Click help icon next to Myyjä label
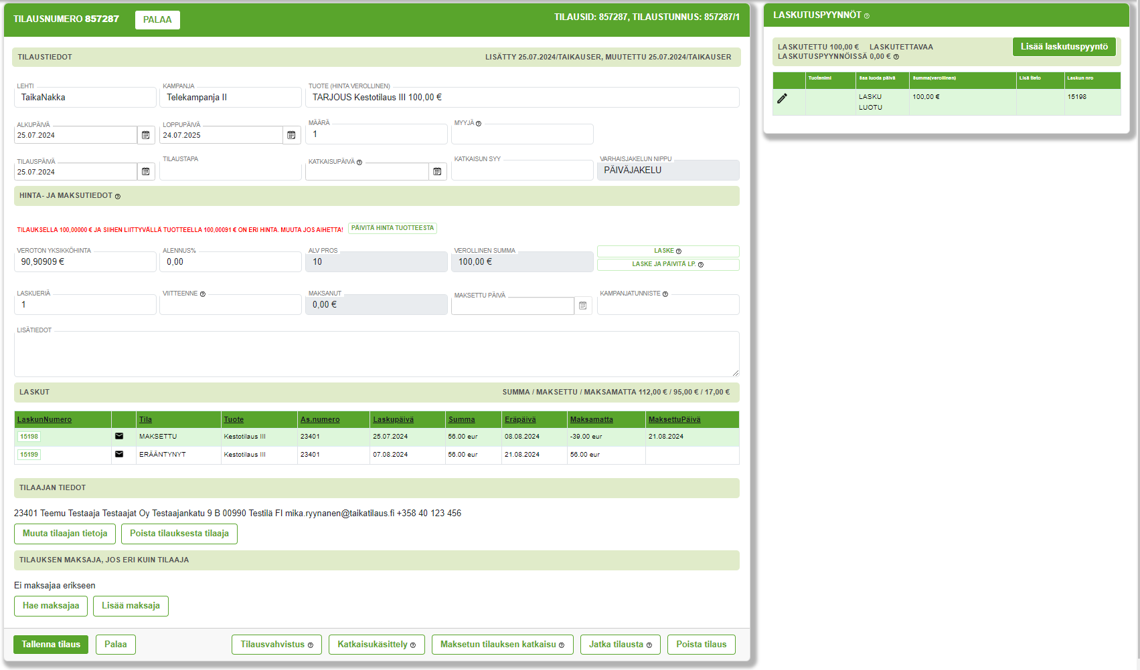 (x=479, y=124)
